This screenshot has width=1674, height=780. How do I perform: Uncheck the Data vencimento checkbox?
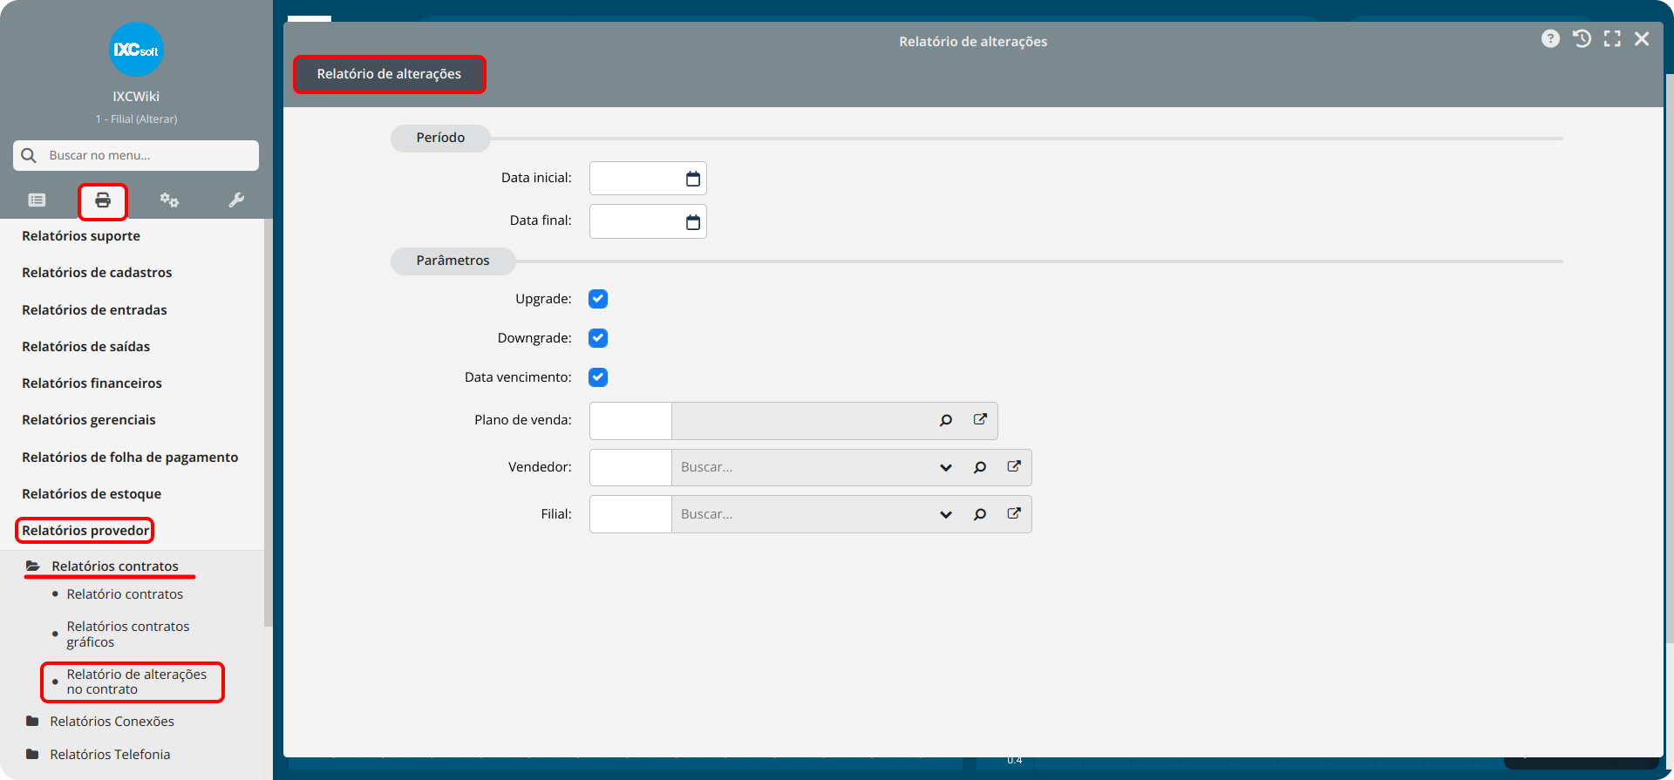[x=598, y=377]
